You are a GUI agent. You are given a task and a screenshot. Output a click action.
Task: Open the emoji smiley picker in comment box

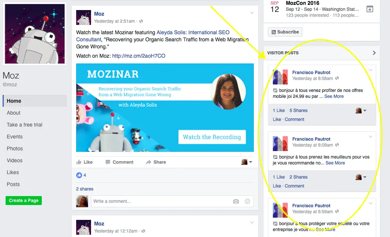[247, 201]
